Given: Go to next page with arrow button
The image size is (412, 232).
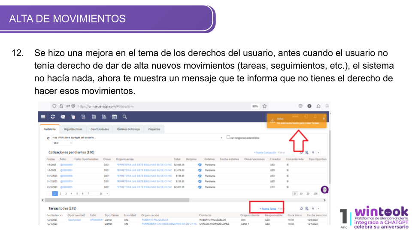Looking at the screenshot, I should pos(107,194).
